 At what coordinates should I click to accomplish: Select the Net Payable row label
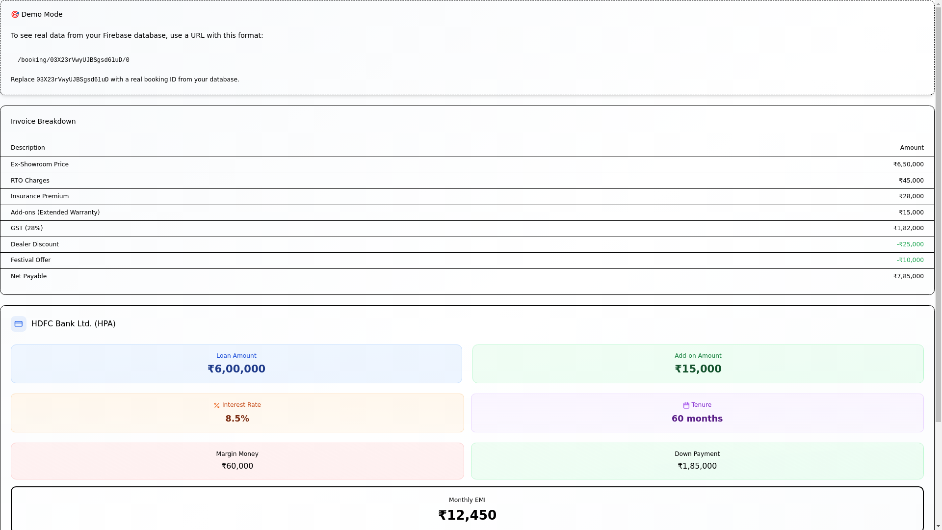(28, 276)
